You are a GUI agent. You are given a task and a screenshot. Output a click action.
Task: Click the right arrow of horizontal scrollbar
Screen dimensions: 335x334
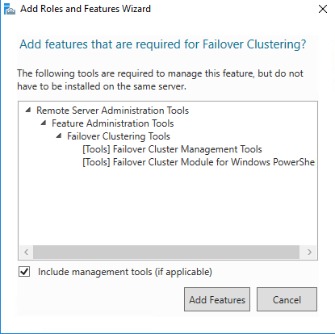tap(309, 252)
